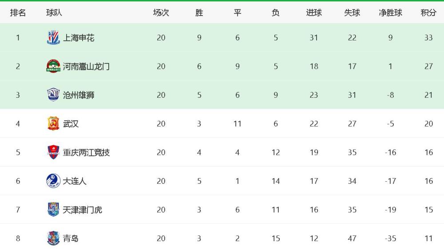
Task: Open the 河南嵩山龙门 team name link
Action: click(x=86, y=67)
